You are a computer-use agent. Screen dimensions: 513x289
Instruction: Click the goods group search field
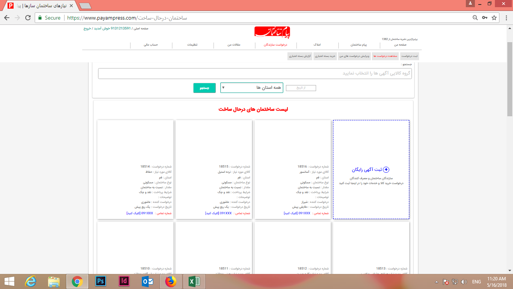[x=255, y=73]
